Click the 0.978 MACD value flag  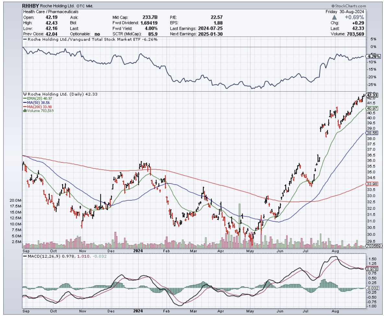[371, 269]
